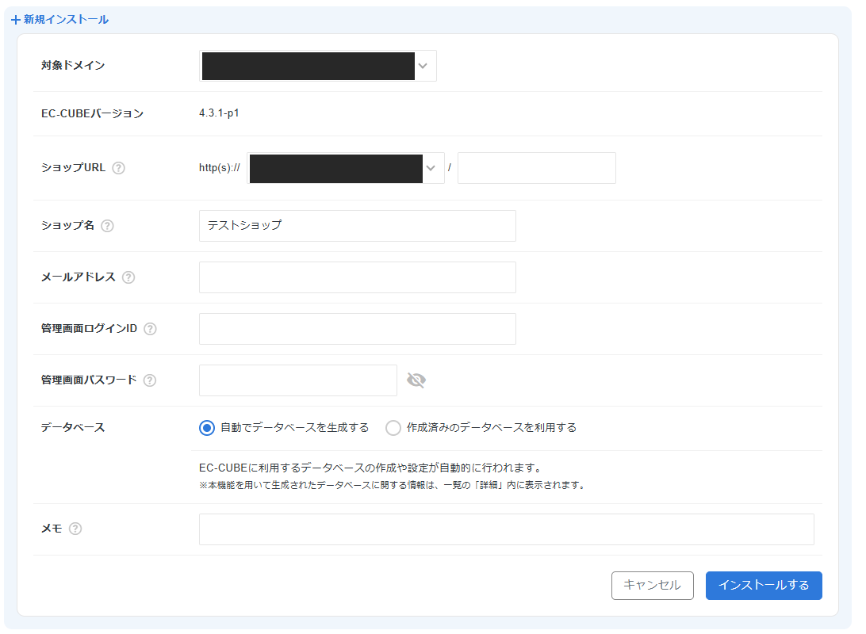Click the ショップURL help question-mark icon
Screen dimensions: 866x634
119,168
